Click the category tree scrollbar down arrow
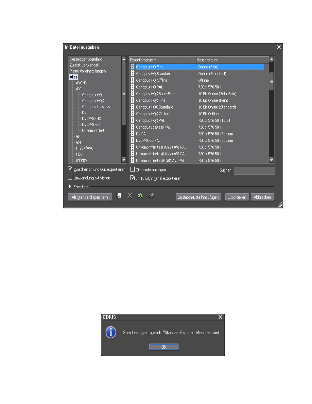Screen dimensions: 312x404 click(124, 160)
